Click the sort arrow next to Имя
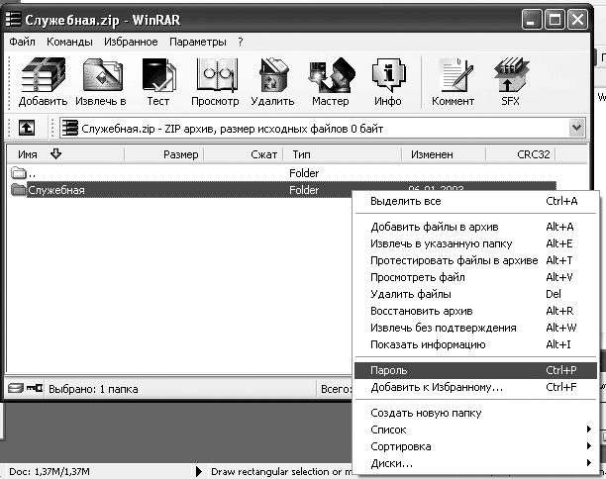 click(x=56, y=153)
